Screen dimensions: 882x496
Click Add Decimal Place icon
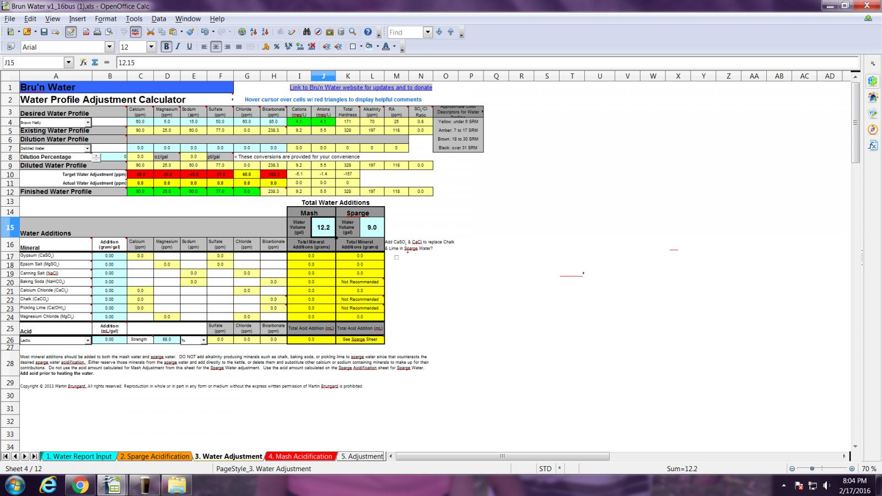pos(300,47)
